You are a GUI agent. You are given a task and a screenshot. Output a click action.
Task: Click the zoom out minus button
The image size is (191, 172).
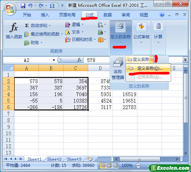pos(138,166)
